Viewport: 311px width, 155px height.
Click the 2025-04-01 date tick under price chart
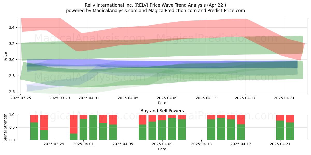click(89, 98)
